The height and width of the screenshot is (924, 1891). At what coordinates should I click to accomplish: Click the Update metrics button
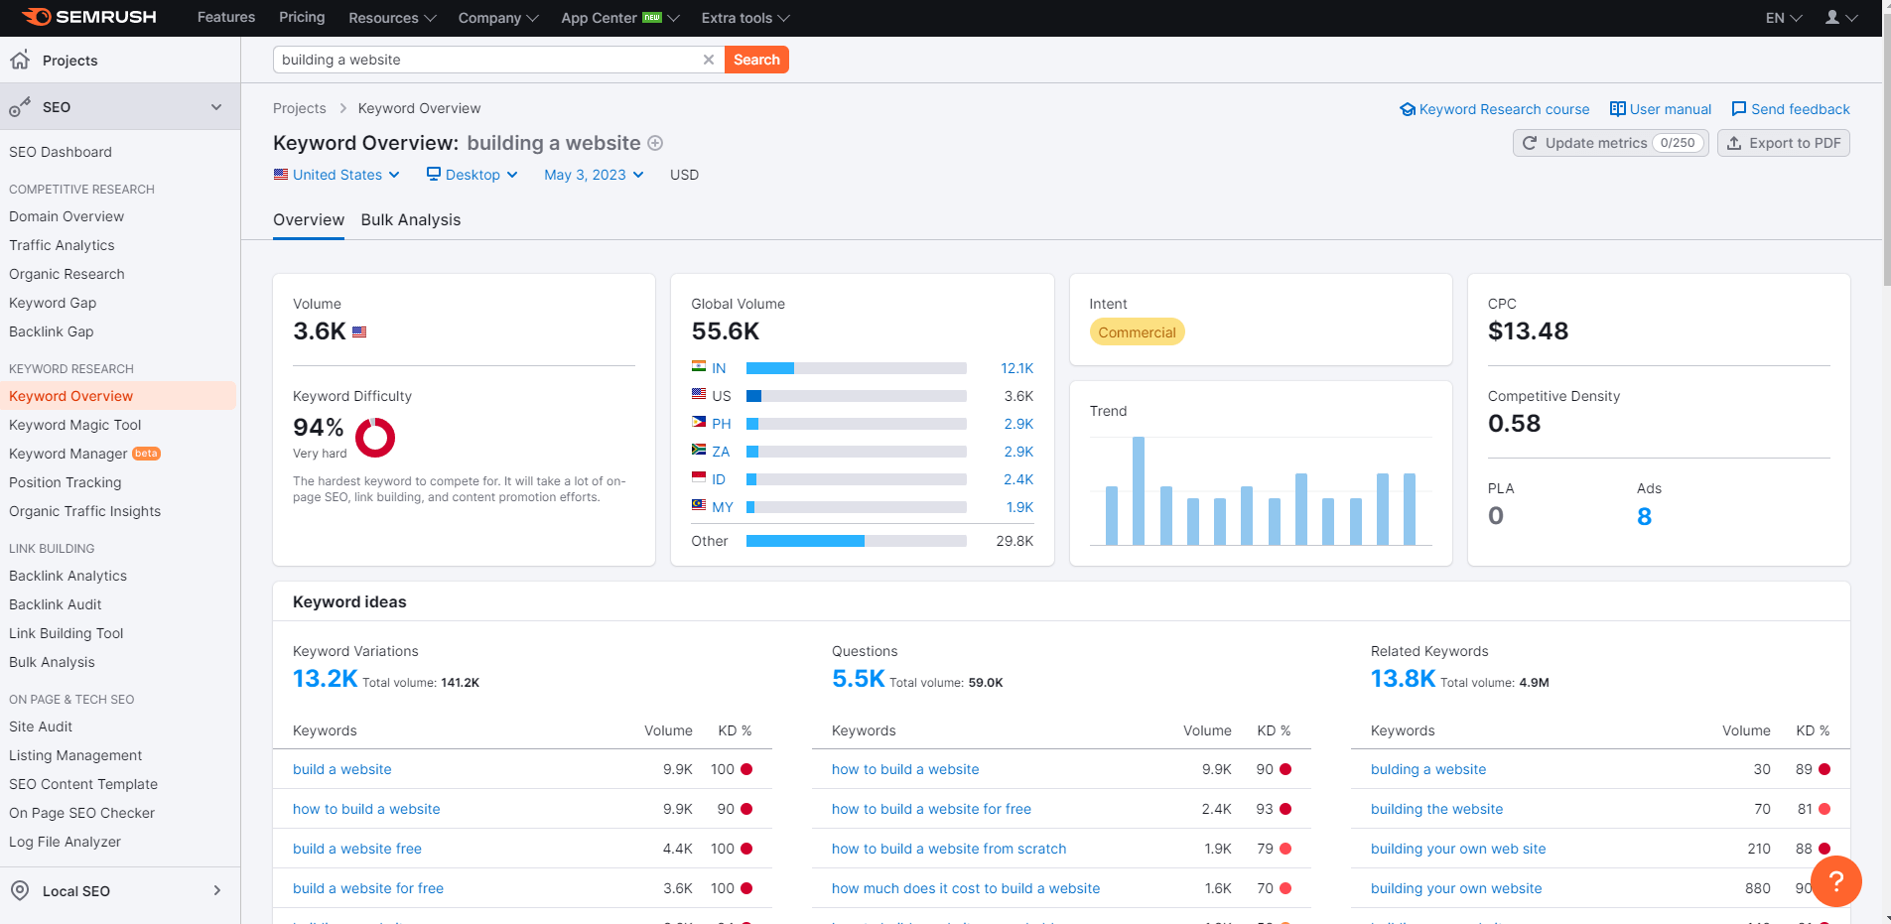pos(1610,143)
